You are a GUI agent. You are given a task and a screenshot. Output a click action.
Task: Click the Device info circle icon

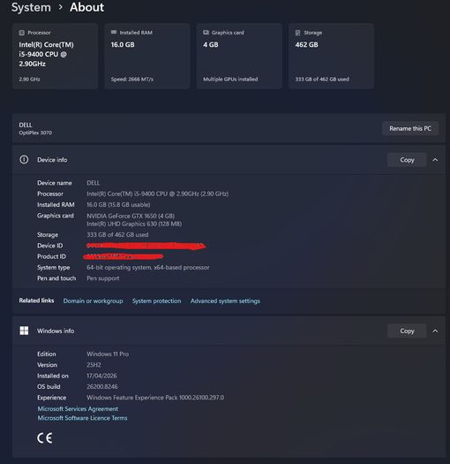pyautogui.click(x=24, y=160)
